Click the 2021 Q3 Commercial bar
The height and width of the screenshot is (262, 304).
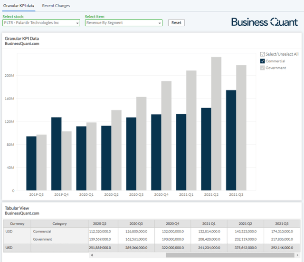(x=231, y=140)
